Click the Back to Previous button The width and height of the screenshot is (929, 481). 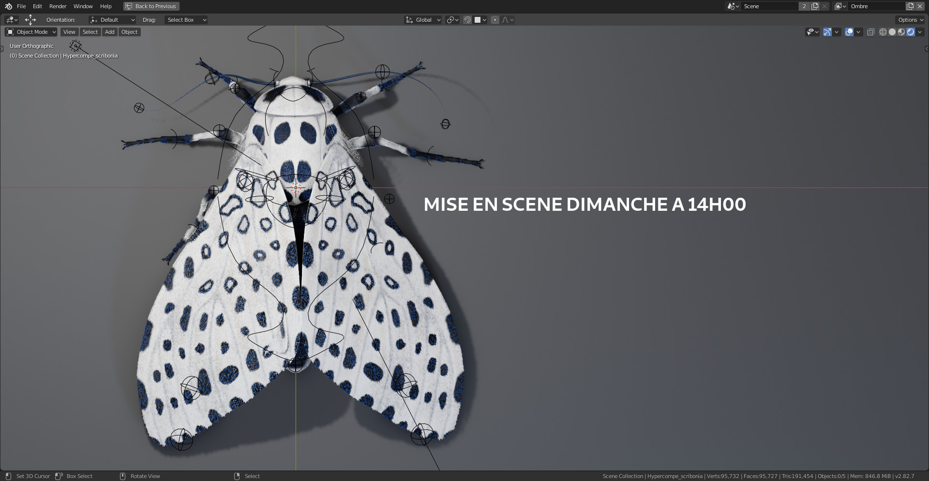point(151,6)
